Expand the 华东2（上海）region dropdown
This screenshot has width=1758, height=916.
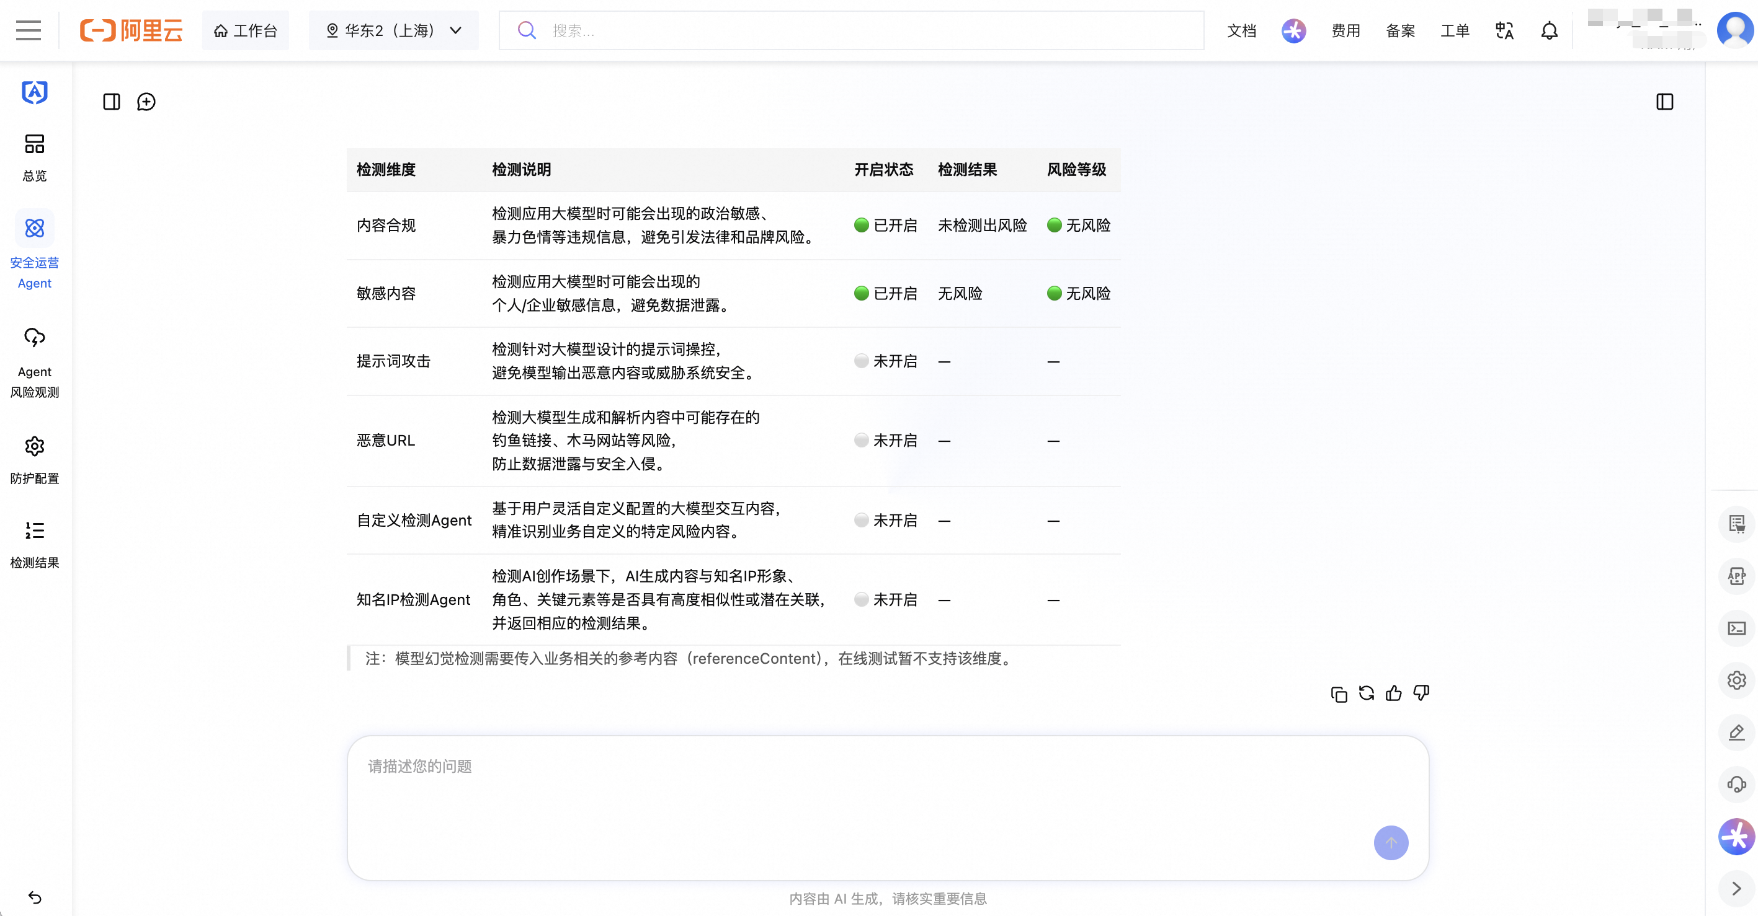[394, 31]
